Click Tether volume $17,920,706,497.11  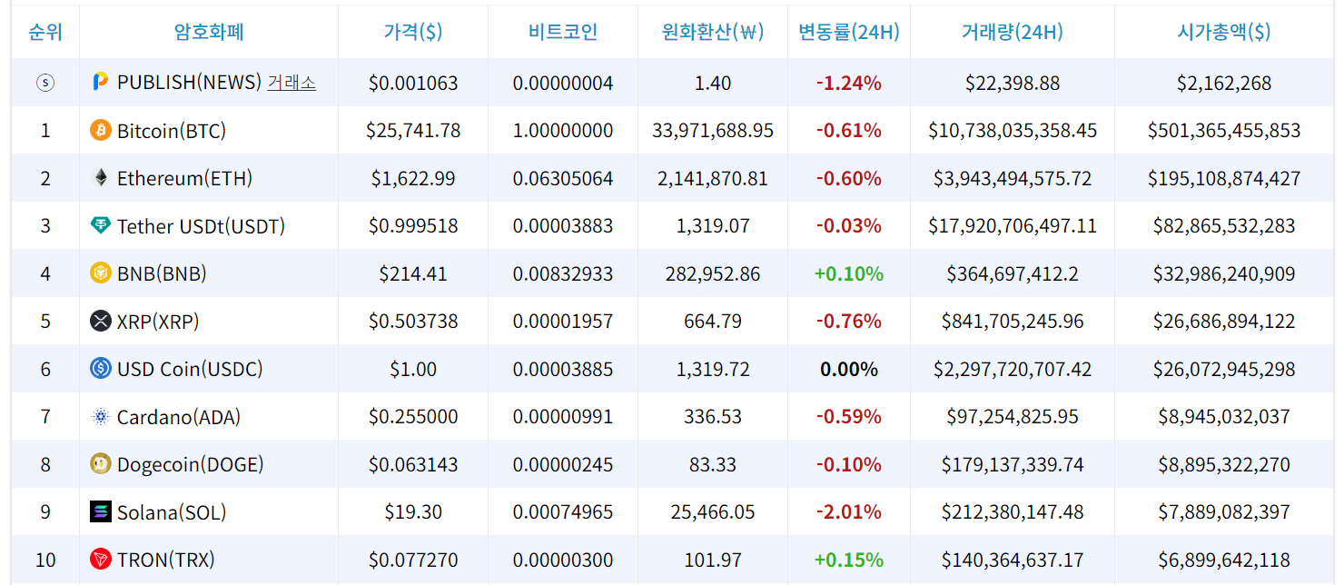pyautogui.click(x=1013, y=226)
